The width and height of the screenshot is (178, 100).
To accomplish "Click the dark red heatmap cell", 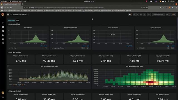I will (151, 82).
